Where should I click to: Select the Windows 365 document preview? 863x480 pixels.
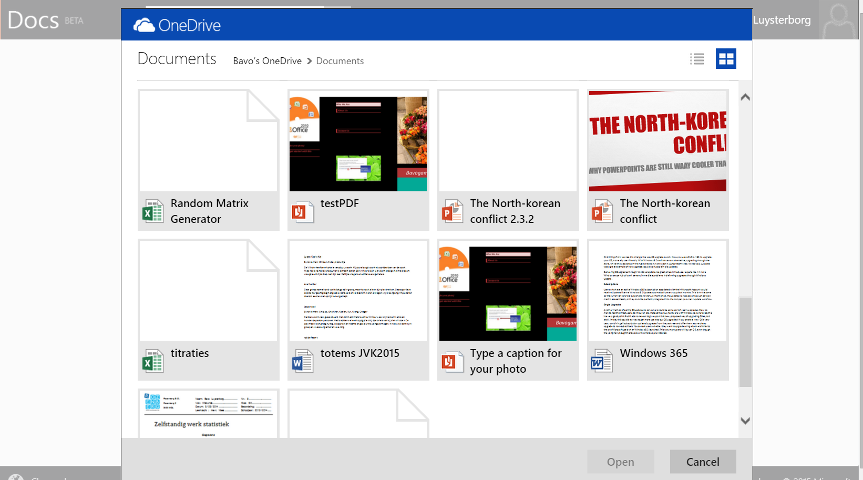(x=657, y=291)
